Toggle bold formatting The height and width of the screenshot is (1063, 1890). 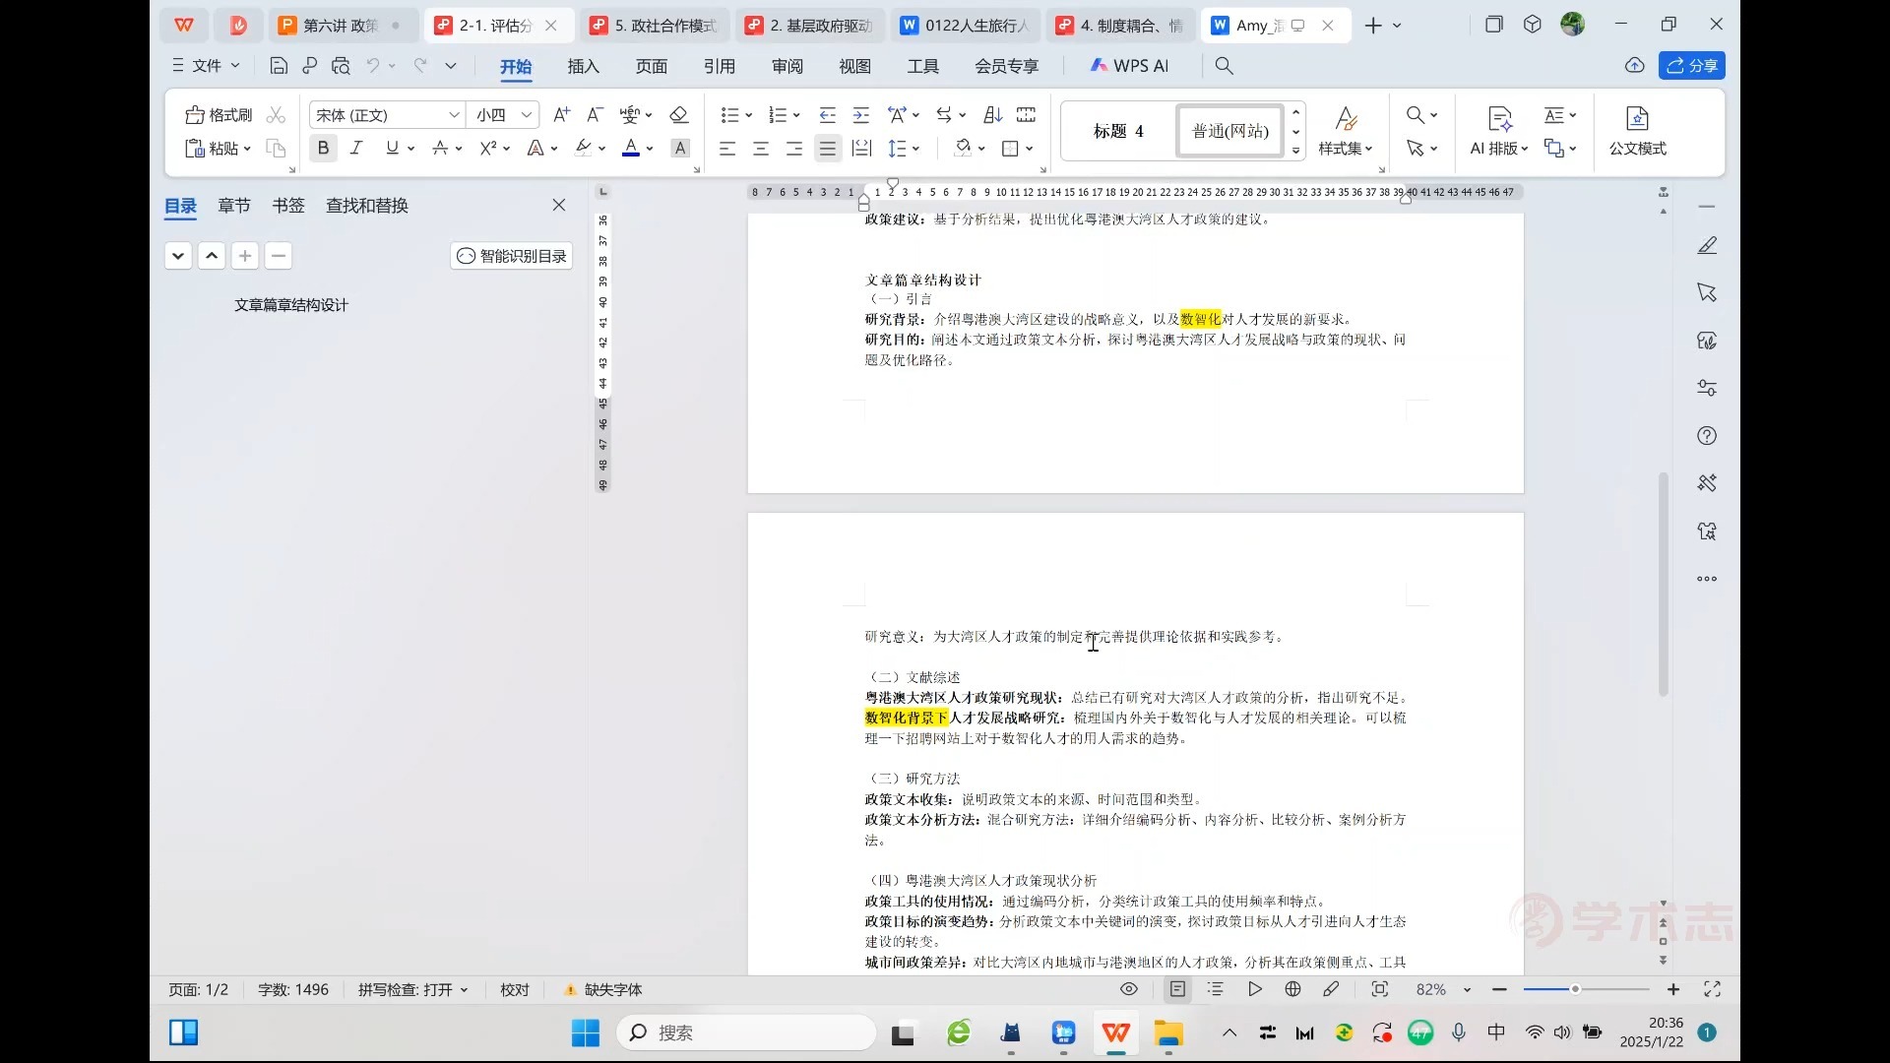click(x=323, y=148)
